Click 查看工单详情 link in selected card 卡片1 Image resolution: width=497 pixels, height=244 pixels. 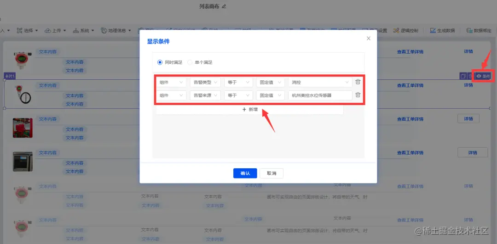410,85
